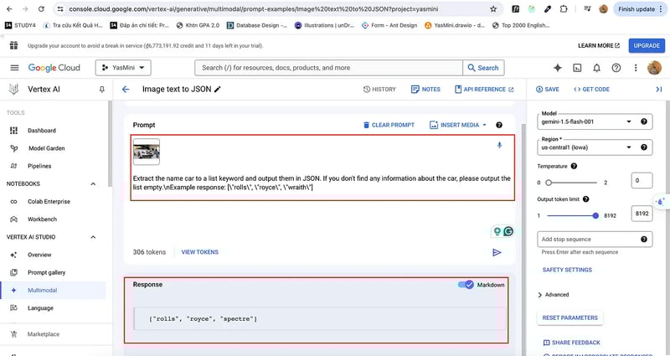Show help for Region field
Image resolution: width=670 pixels, height=356 pixels.
coord(644,147)
